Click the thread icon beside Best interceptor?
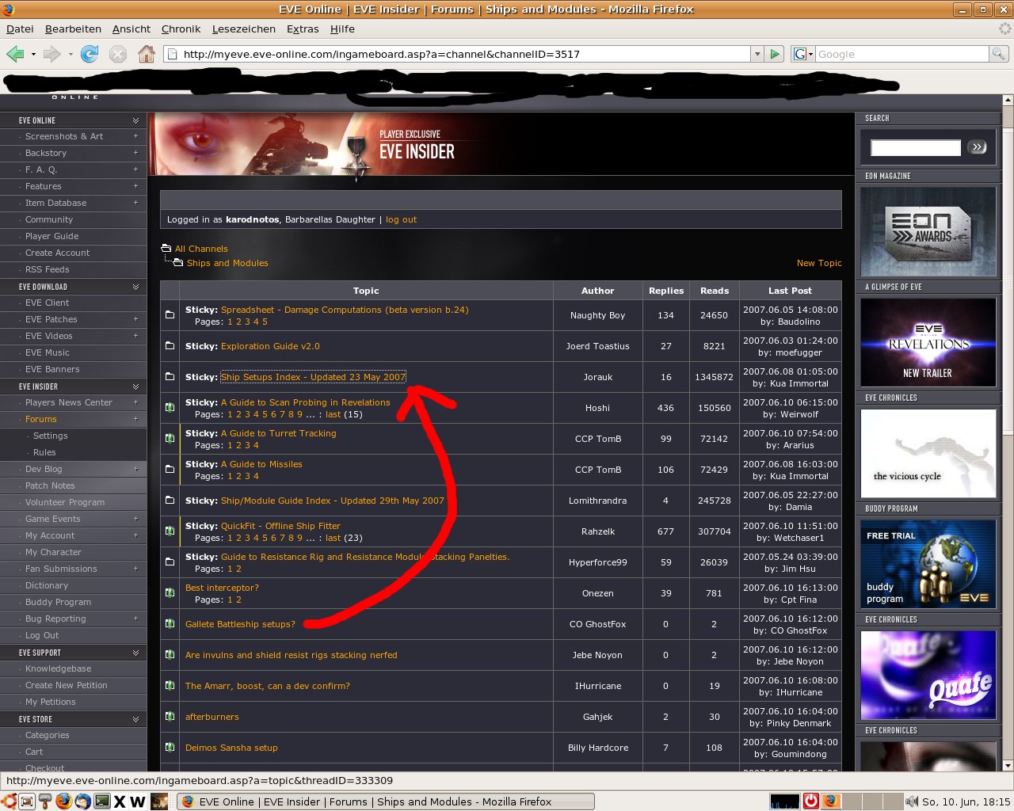Viewport: 1014px width, 811px height. [x=170, y=592]
